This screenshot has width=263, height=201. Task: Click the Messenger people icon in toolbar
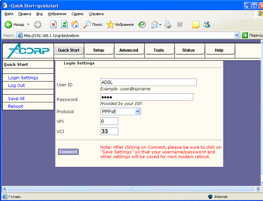point(206,24)
